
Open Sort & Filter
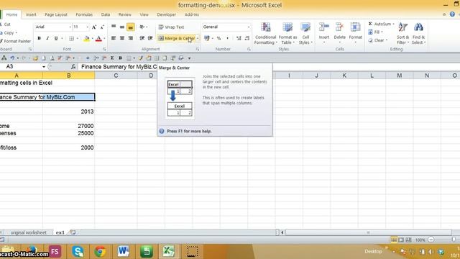(x=402, y=34)
